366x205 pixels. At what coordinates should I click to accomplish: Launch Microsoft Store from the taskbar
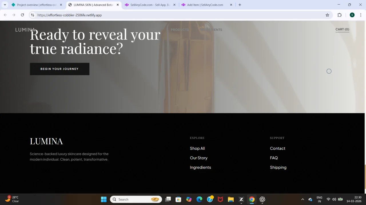tap(178, 199)
